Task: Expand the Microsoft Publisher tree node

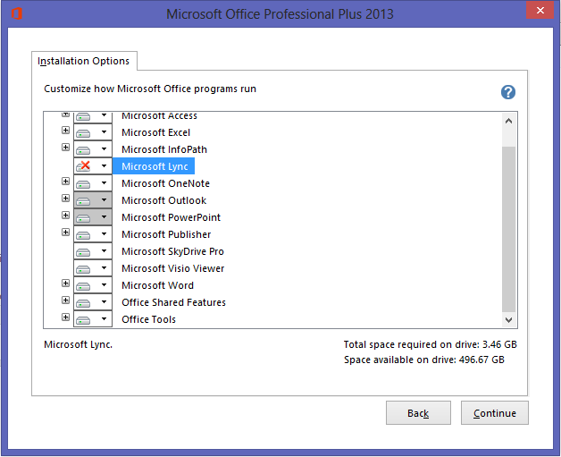Action: click(x=65, y=233)
